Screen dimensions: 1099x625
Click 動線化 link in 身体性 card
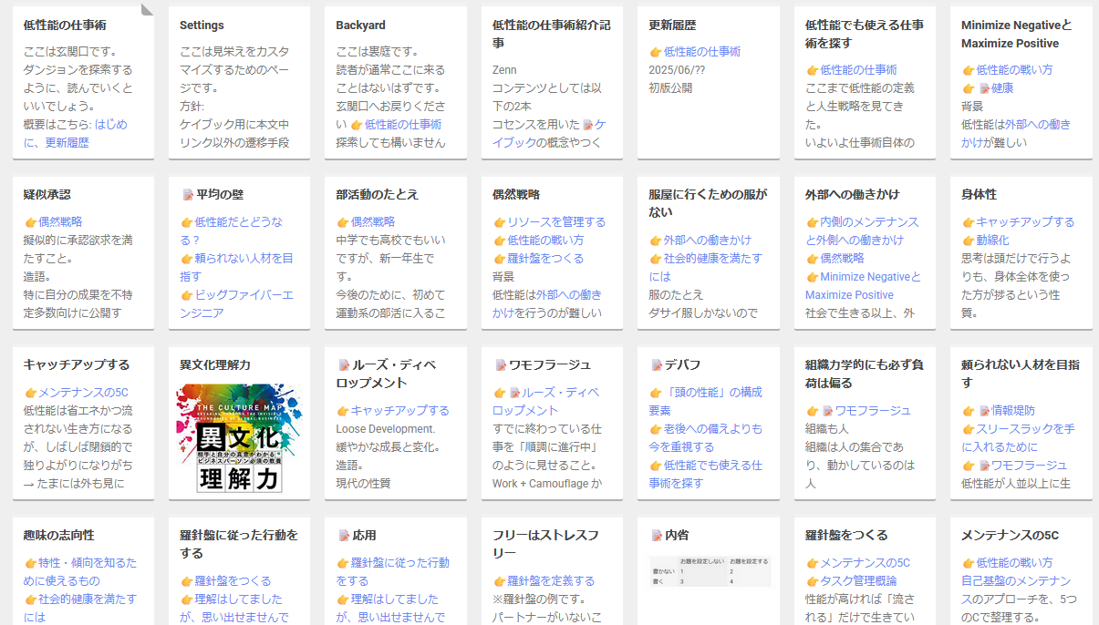pos(992,241)
